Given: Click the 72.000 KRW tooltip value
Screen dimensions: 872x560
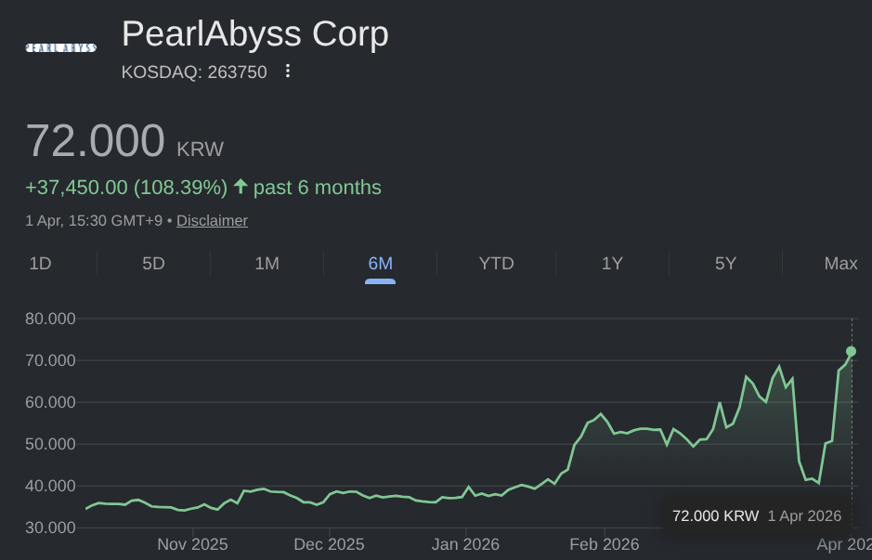Looking at the screenshot, I should point(715,516).
